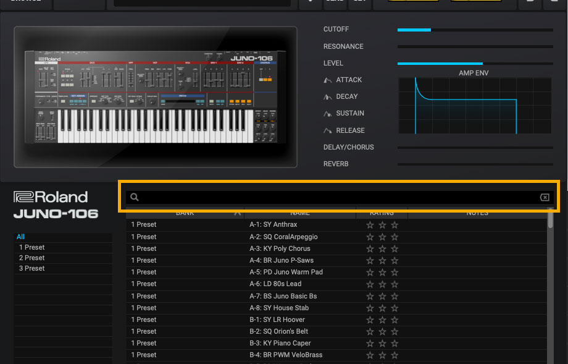Select the RELEASE envelope parameter label
This screenshot has width=568, height=364.
click(350, 130)
